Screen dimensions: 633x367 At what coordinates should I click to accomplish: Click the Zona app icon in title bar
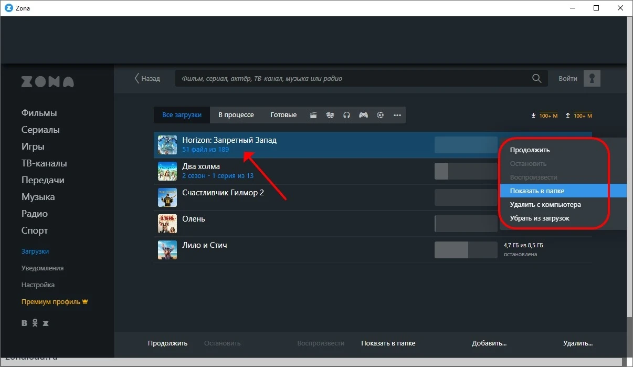[x=8, y=8]
